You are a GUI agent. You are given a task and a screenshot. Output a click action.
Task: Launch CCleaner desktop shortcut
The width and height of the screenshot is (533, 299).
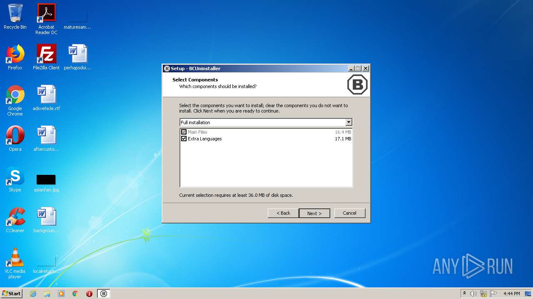[x=15, y=221]
